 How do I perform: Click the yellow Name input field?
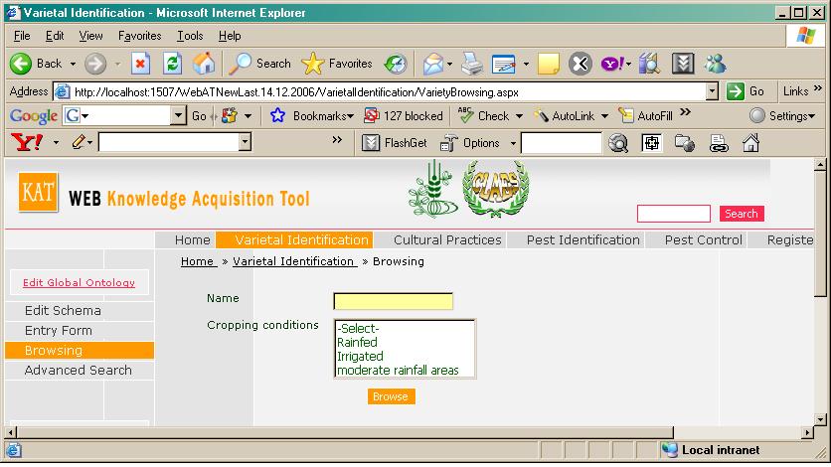[393, 301]
